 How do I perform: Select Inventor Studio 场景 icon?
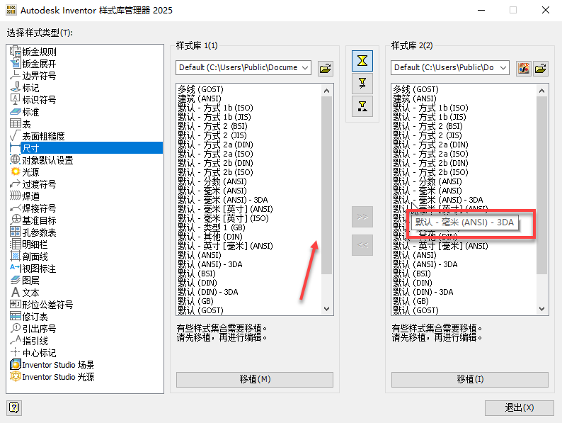tap(15, 364)
